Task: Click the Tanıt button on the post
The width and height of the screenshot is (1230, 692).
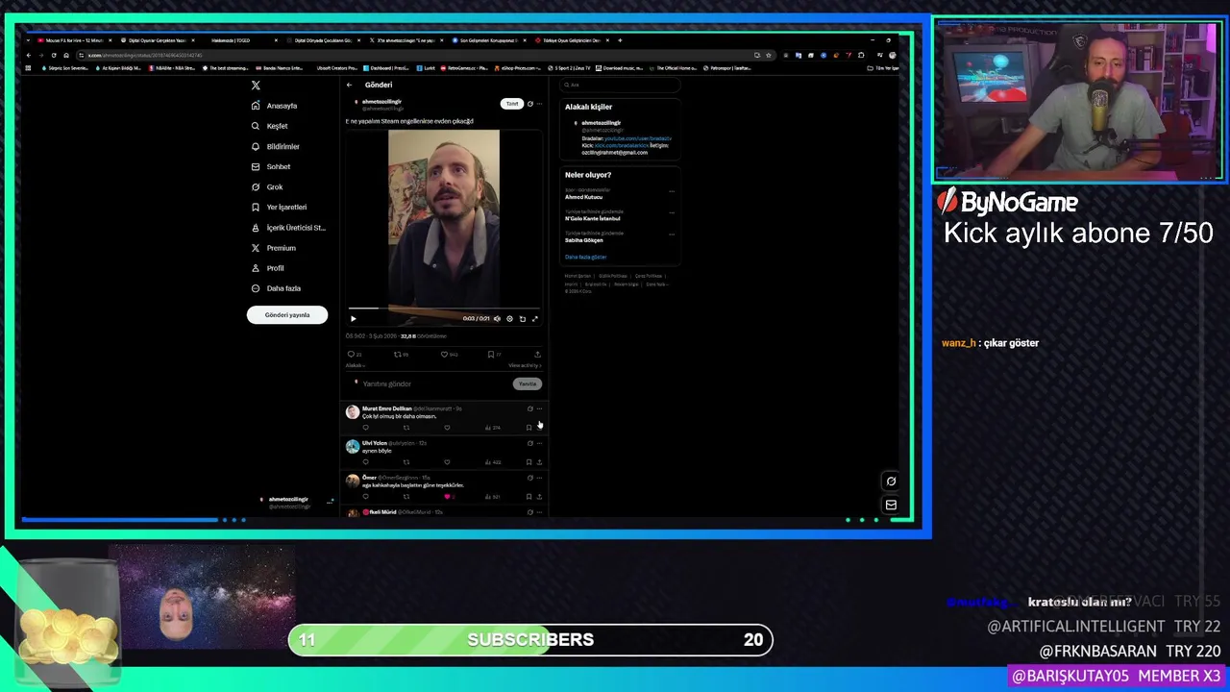Action: tap(512, 104)
